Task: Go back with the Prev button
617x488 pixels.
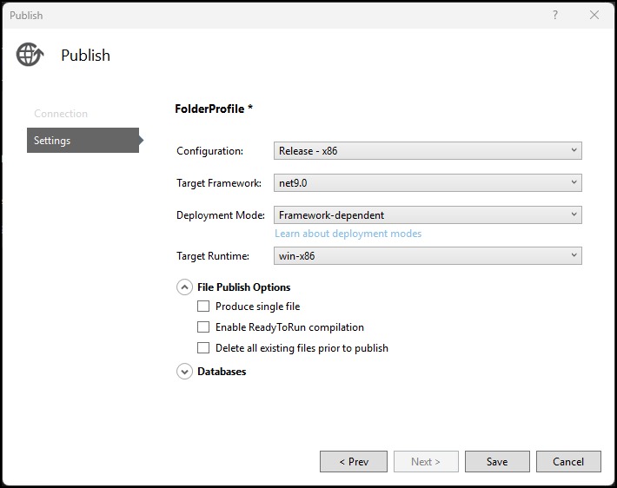Action: point(354,461)
